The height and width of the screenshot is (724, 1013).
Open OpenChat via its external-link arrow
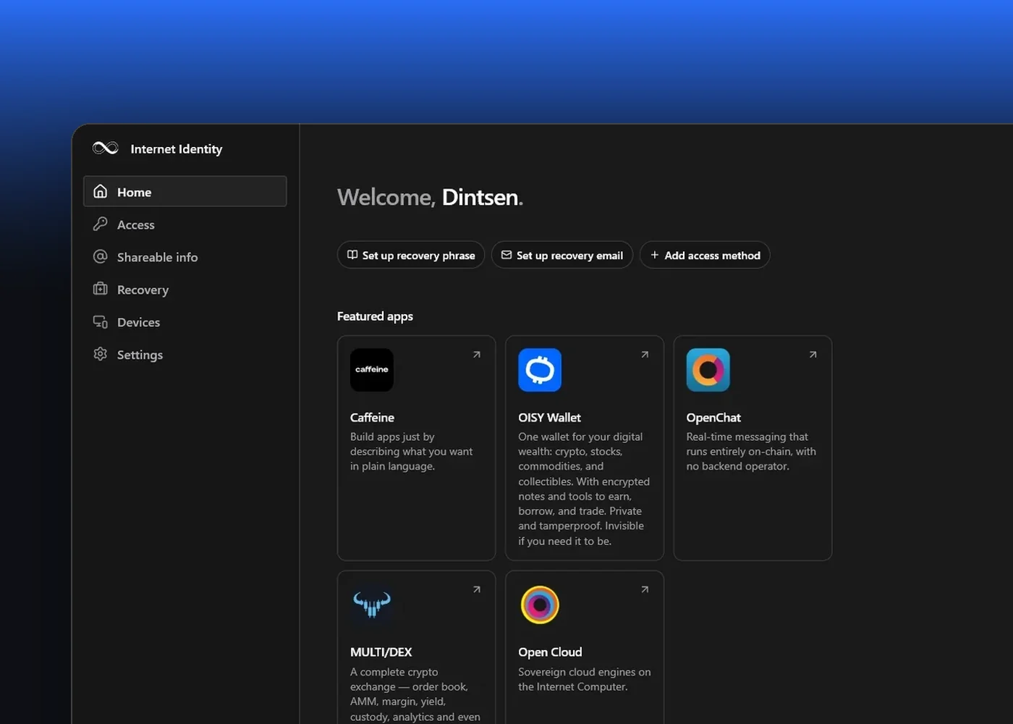(x=813, y=355)
